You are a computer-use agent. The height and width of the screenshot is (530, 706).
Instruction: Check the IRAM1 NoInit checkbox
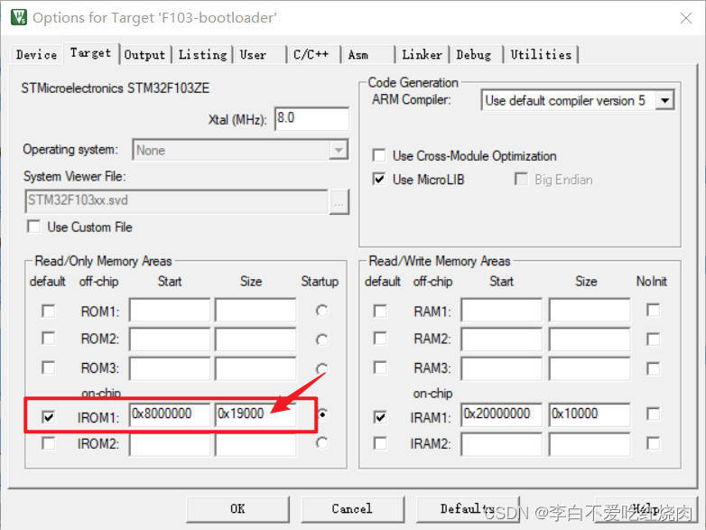click(653, 414)
